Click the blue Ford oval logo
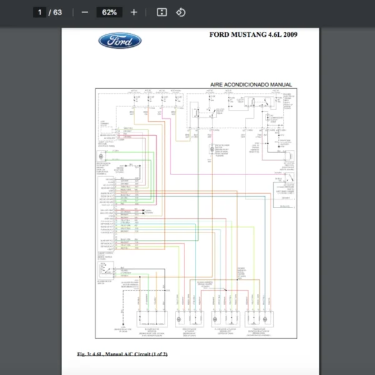 pos(119,41)
